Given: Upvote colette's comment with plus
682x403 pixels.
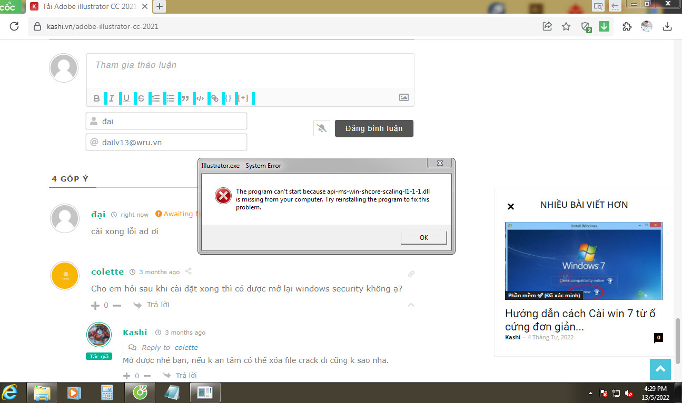Looking at the screenshot, I should [95, 305].
